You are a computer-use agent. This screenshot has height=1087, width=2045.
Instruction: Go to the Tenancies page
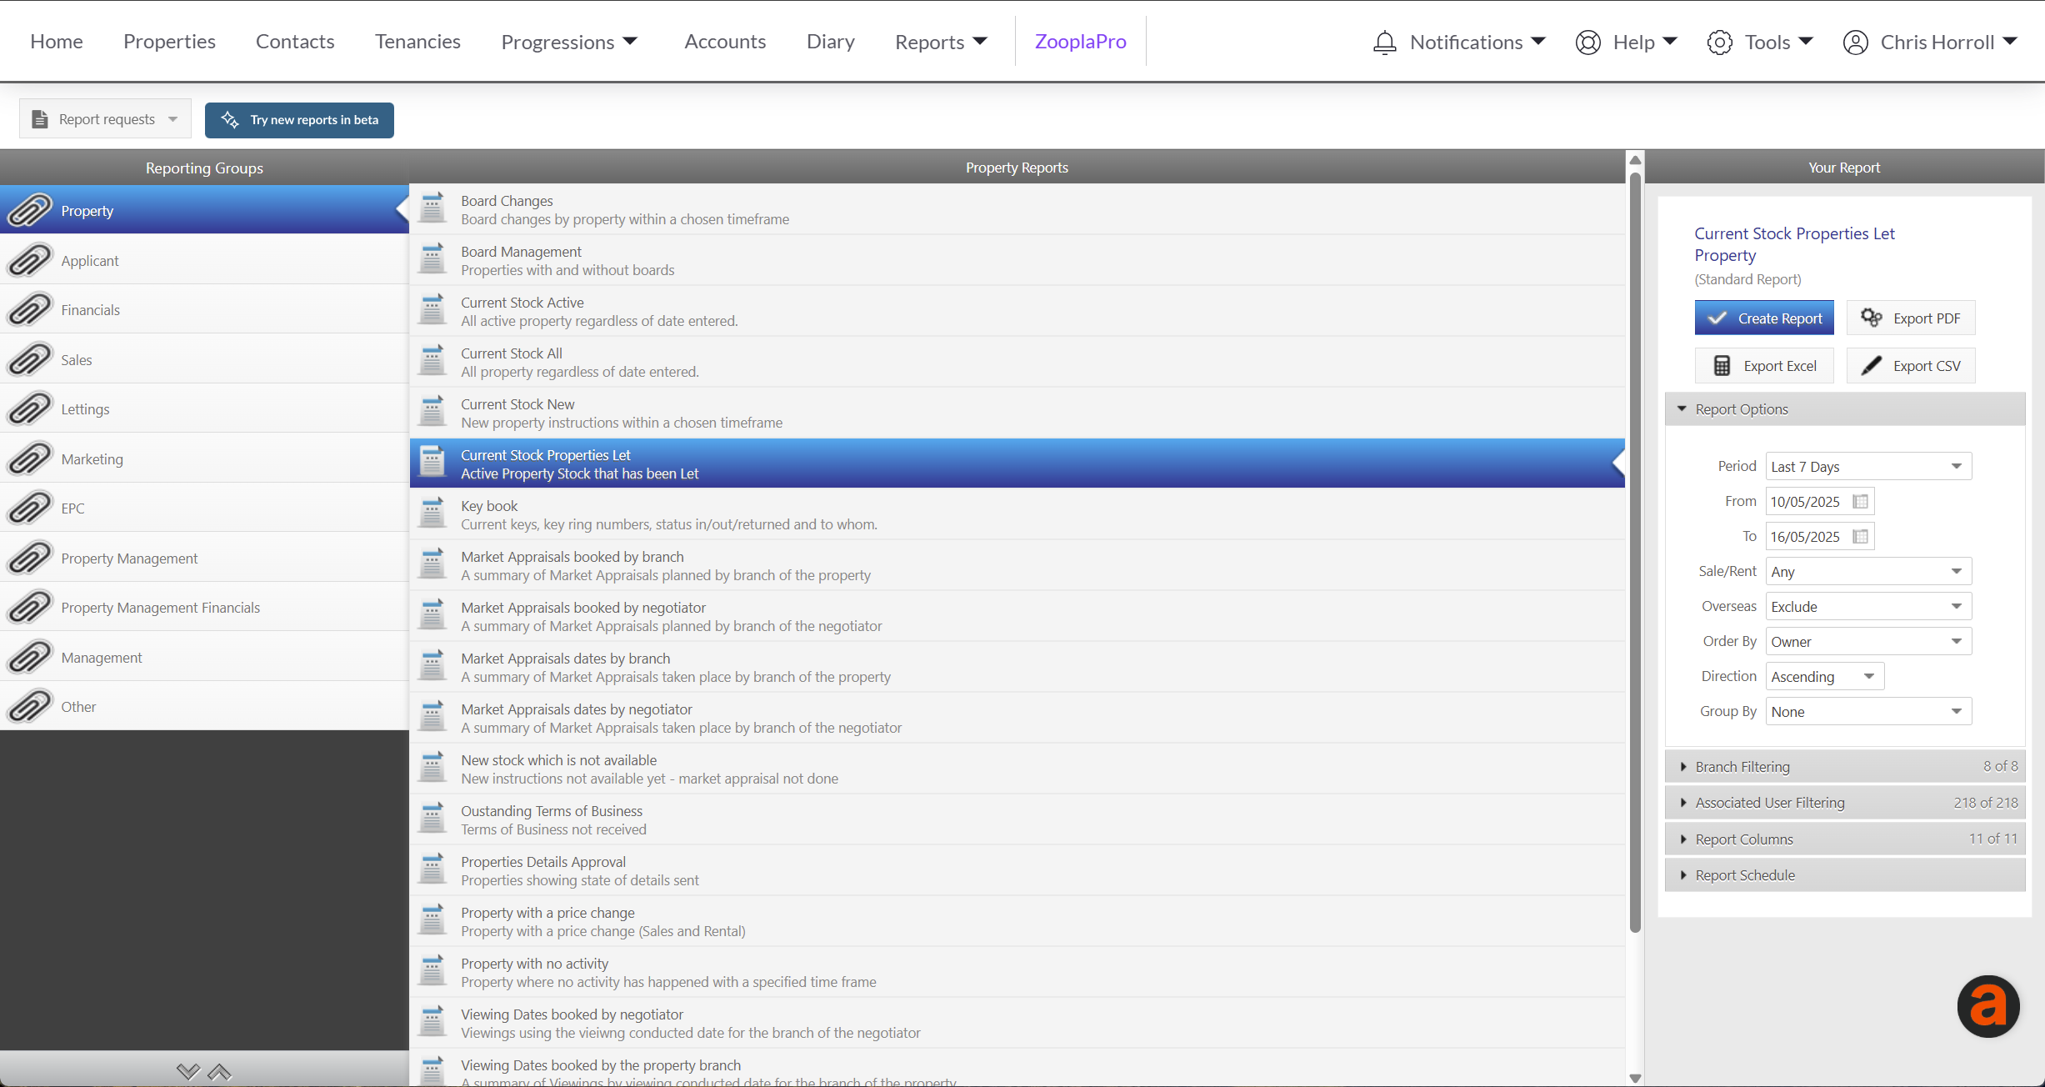click(x=417, y=41)
